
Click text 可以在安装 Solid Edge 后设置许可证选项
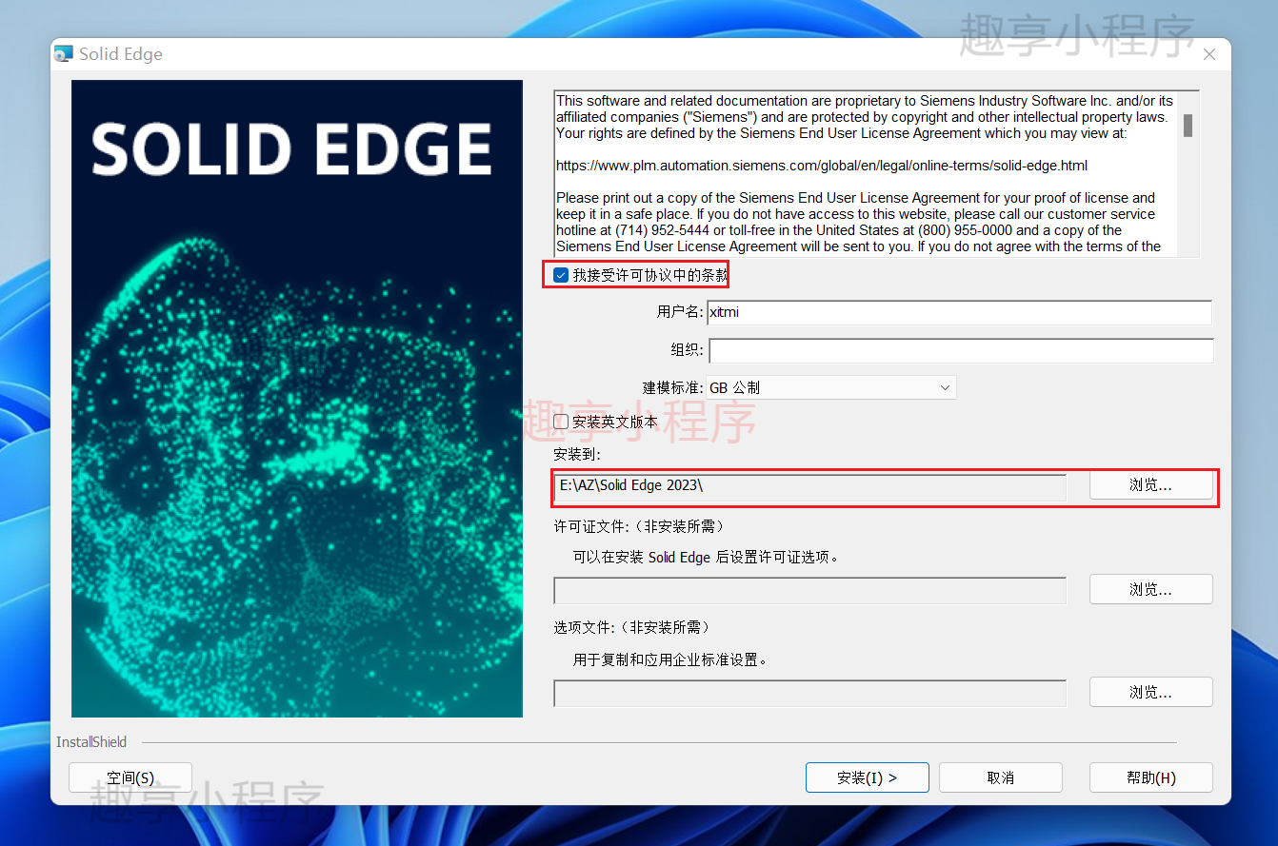click(x=707, y=557)
